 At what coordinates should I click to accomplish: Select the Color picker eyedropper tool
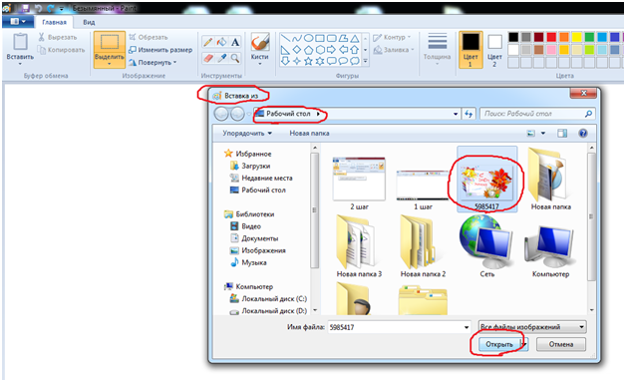pos(221,58)
